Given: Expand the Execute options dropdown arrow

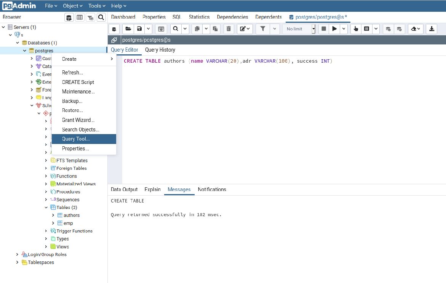Looking at the screenshot, I should click(x=344, y=29).
